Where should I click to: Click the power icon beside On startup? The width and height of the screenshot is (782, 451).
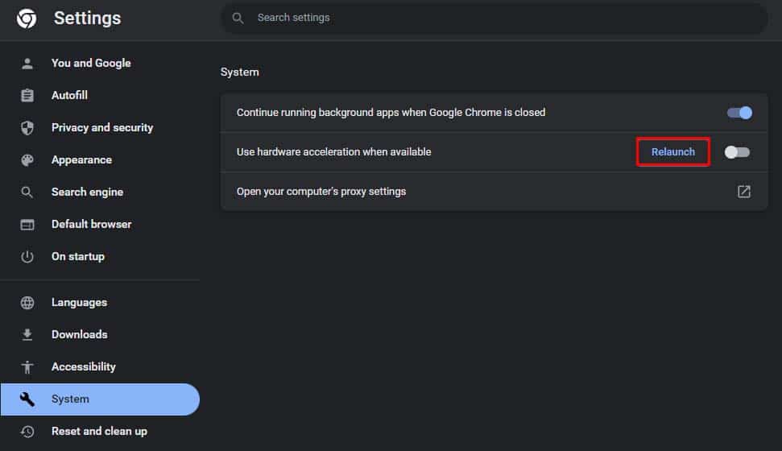[27, 256]
